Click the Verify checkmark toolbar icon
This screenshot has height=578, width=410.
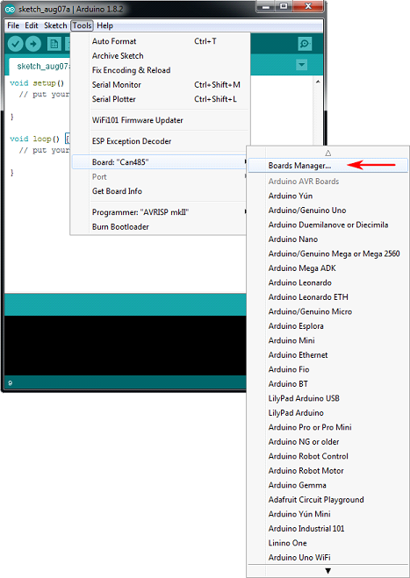point(16,44)
